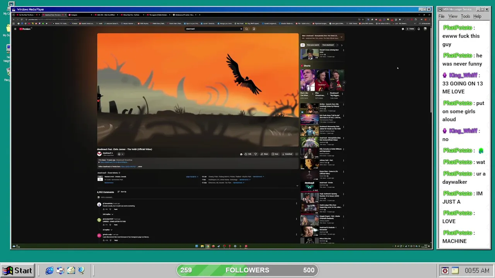Click the Create video button
The width and height of the screenshot is (495, 278).
(x=411, y=29)
